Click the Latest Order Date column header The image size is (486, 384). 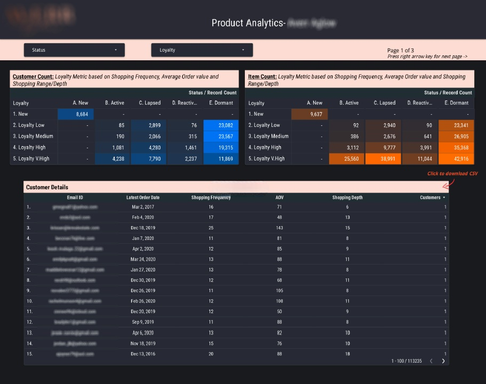(x=143, y=197)
